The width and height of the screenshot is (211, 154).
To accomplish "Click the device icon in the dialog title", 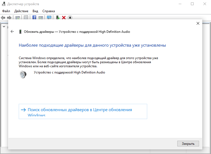I will click(20, 32).
